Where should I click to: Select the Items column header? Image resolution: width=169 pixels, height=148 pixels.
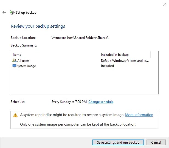click(x=55, y=55)
